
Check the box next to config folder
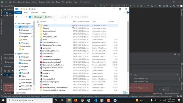[x=39, y=25]
